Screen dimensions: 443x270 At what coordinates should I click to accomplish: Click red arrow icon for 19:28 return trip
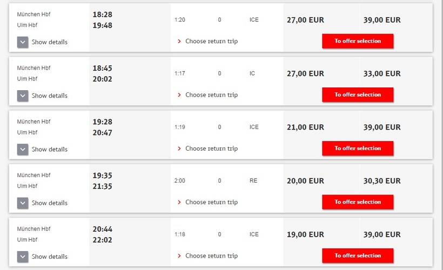coord(179,148)
